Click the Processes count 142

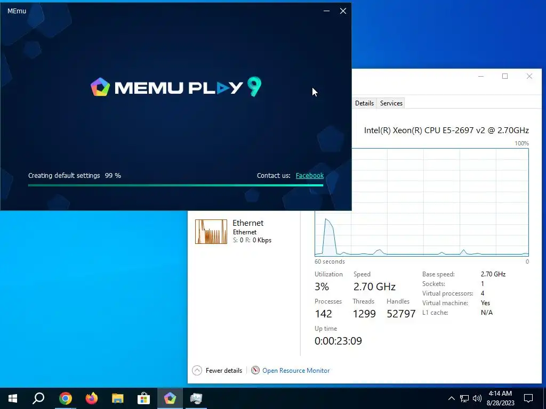[x=323, y=314]
